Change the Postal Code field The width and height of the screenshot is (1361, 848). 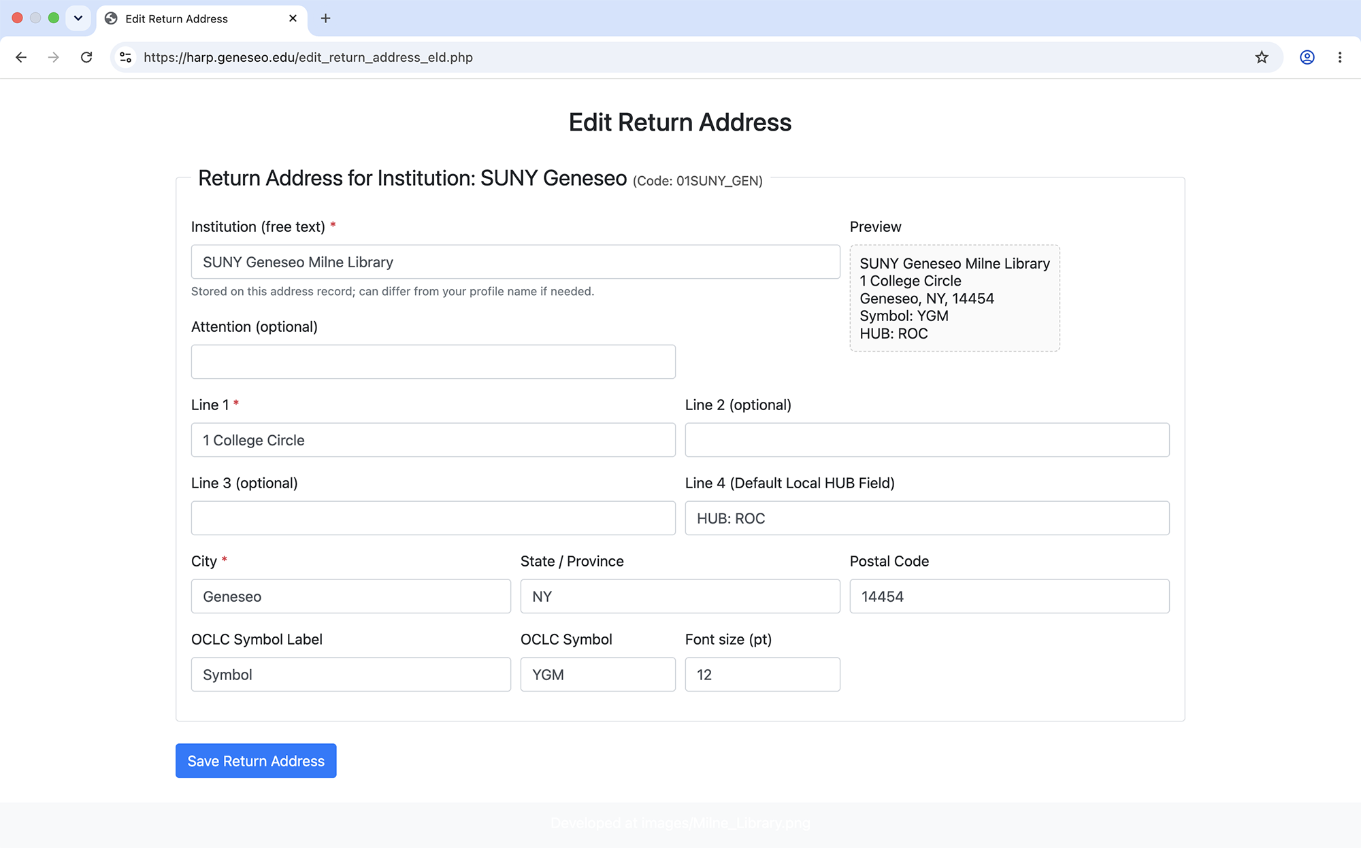click(x=1010, y=596)
